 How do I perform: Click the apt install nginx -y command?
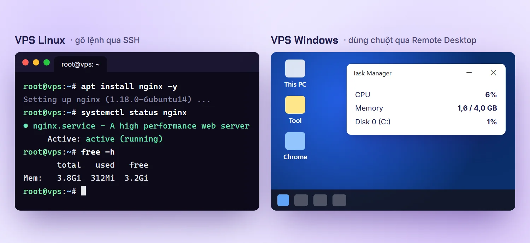coord(129,86)
